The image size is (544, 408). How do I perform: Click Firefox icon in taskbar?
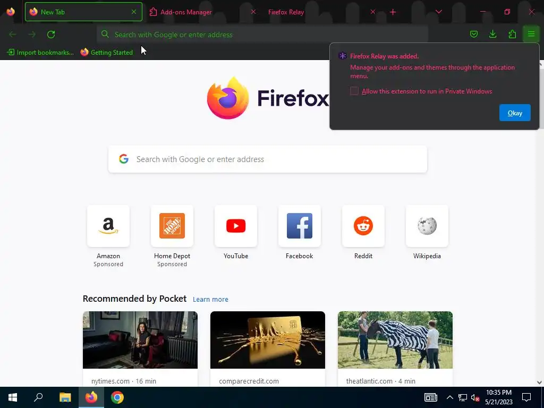click(x=91, y=397)
